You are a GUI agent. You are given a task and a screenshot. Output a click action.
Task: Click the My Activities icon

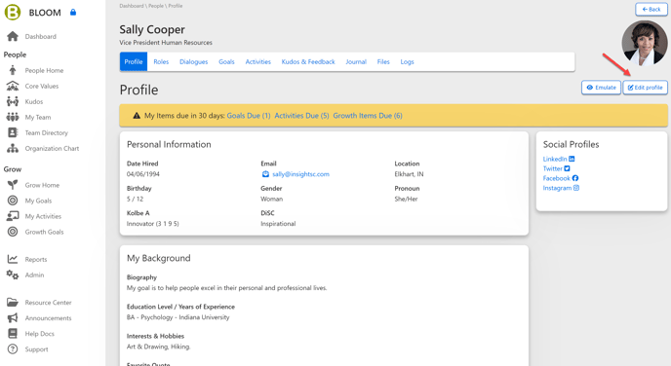coord(13,216)
